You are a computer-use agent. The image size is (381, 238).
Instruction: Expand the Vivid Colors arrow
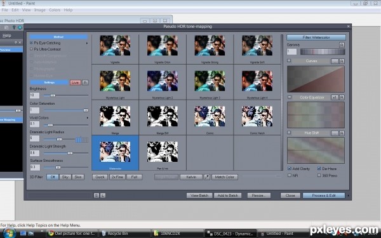point(87,118)
